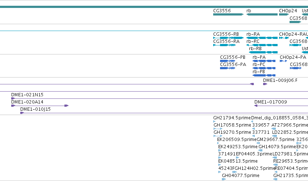
Task: Select the rb gene feature
Action: (262, 14)
